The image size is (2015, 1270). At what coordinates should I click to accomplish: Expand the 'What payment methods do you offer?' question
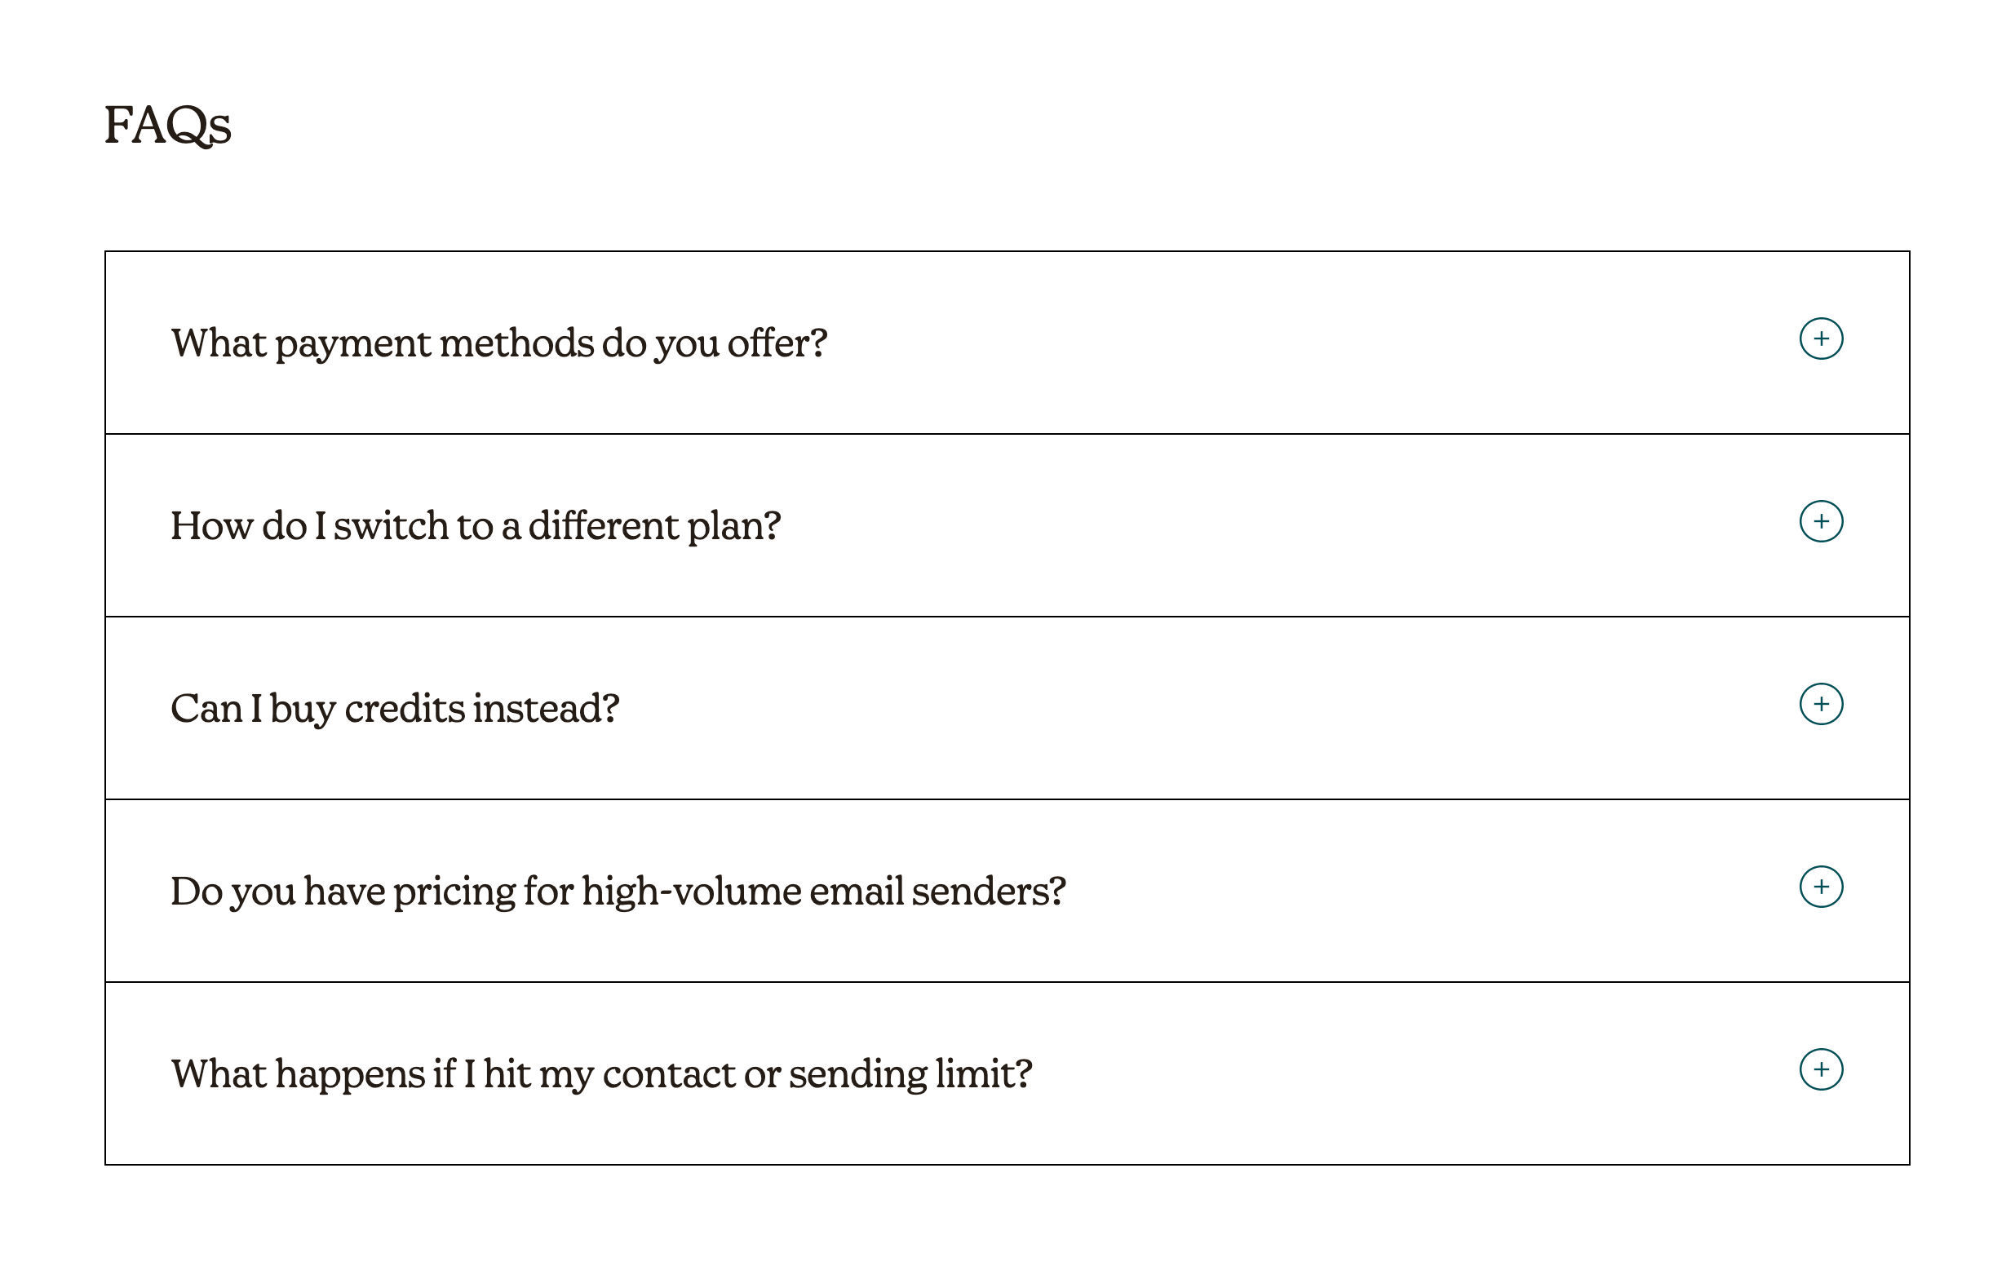point(499,343)
